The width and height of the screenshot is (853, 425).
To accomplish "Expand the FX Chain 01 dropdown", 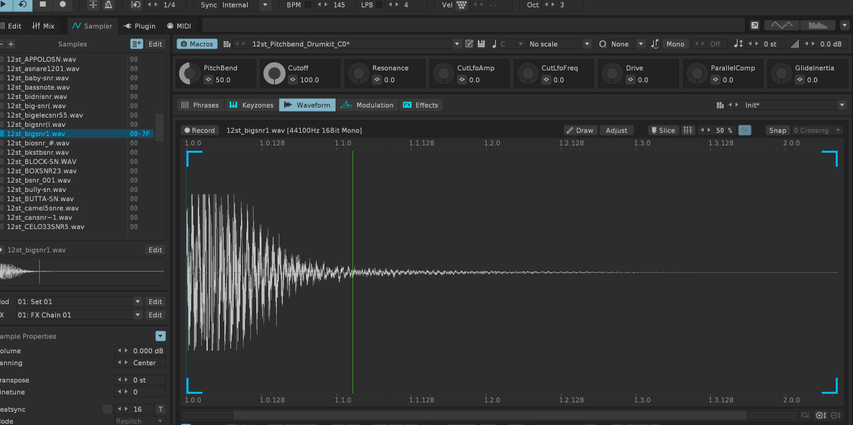I will 138,315.
